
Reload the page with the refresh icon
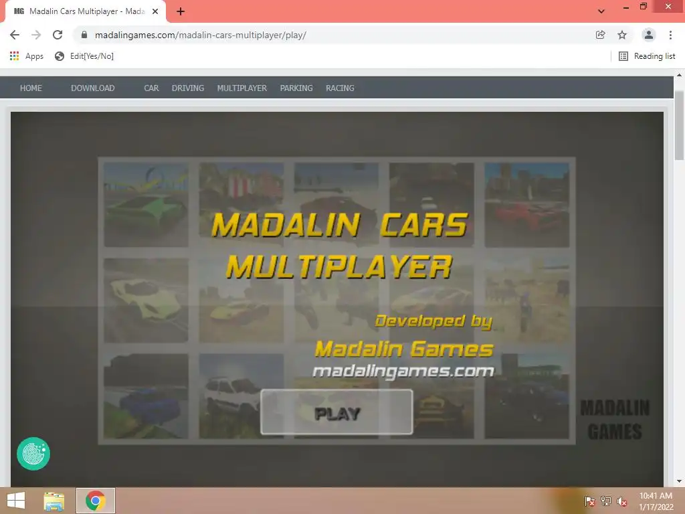[58, 35]
